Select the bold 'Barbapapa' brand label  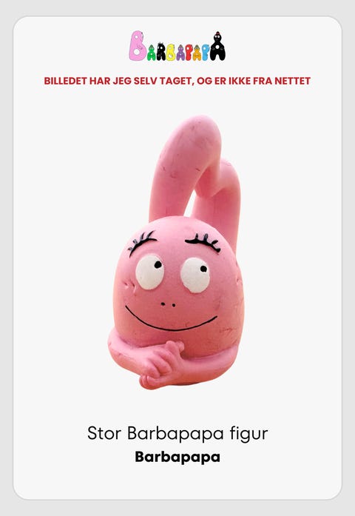tap(177, 457)
